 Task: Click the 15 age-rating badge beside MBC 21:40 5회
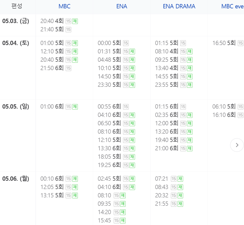coord(68,30)
